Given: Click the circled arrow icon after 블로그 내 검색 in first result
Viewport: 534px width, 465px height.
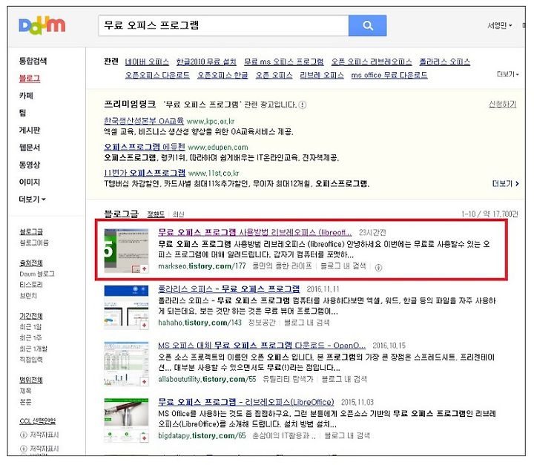Looking at the screenshot, I should point(378,268).
